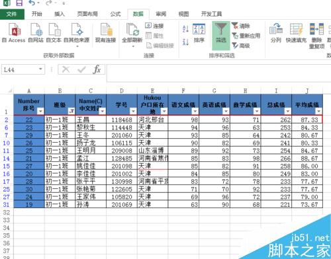Sort descending Z to A icon
The image size is (331, 259).
185,42
